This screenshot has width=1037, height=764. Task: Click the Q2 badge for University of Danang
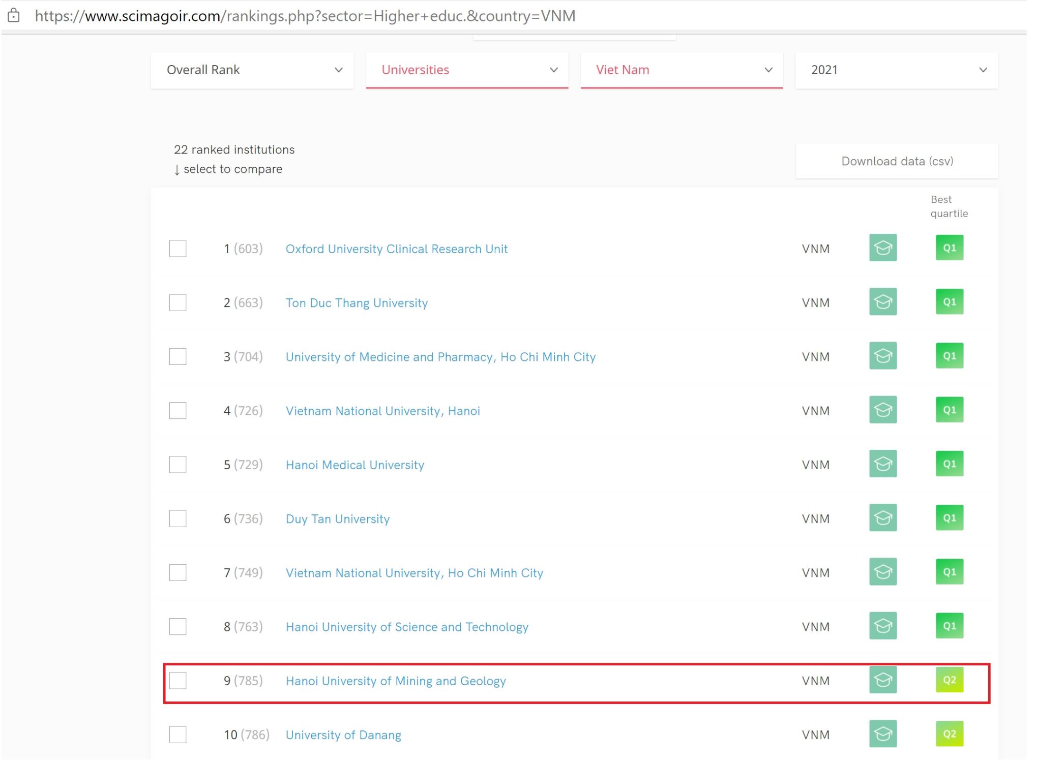950,734
